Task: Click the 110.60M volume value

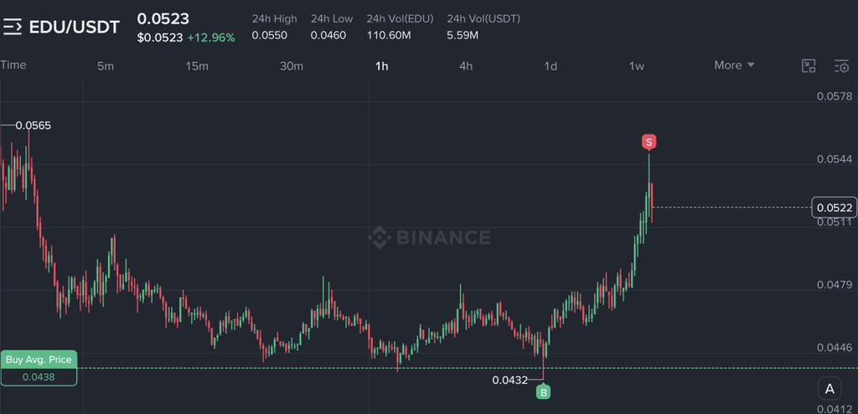Action: [389, 35]
